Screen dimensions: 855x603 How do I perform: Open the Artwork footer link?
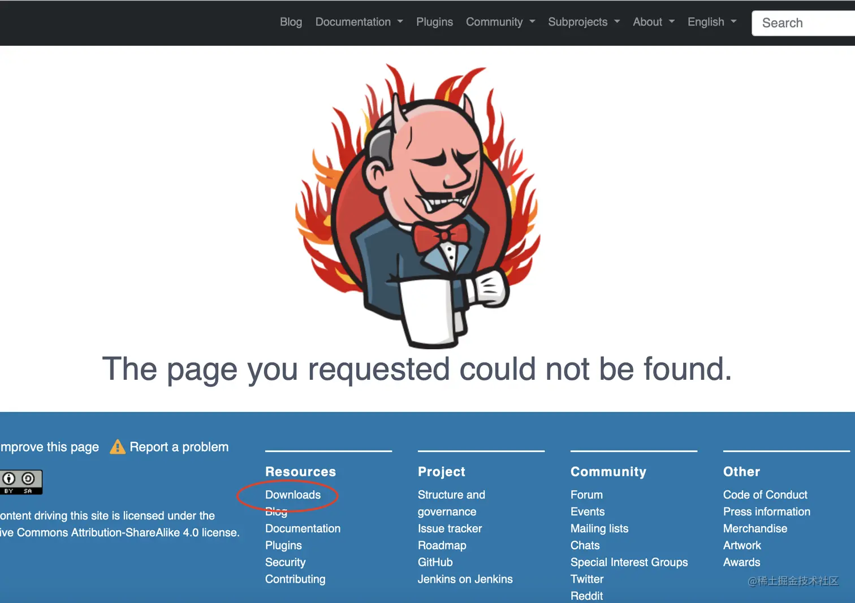point(742,545)
